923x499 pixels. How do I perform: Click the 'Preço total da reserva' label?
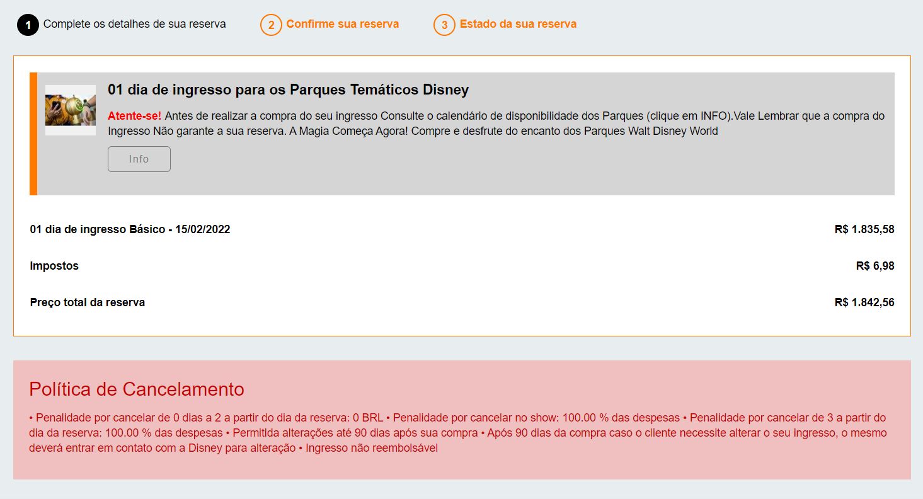(88, 302)
